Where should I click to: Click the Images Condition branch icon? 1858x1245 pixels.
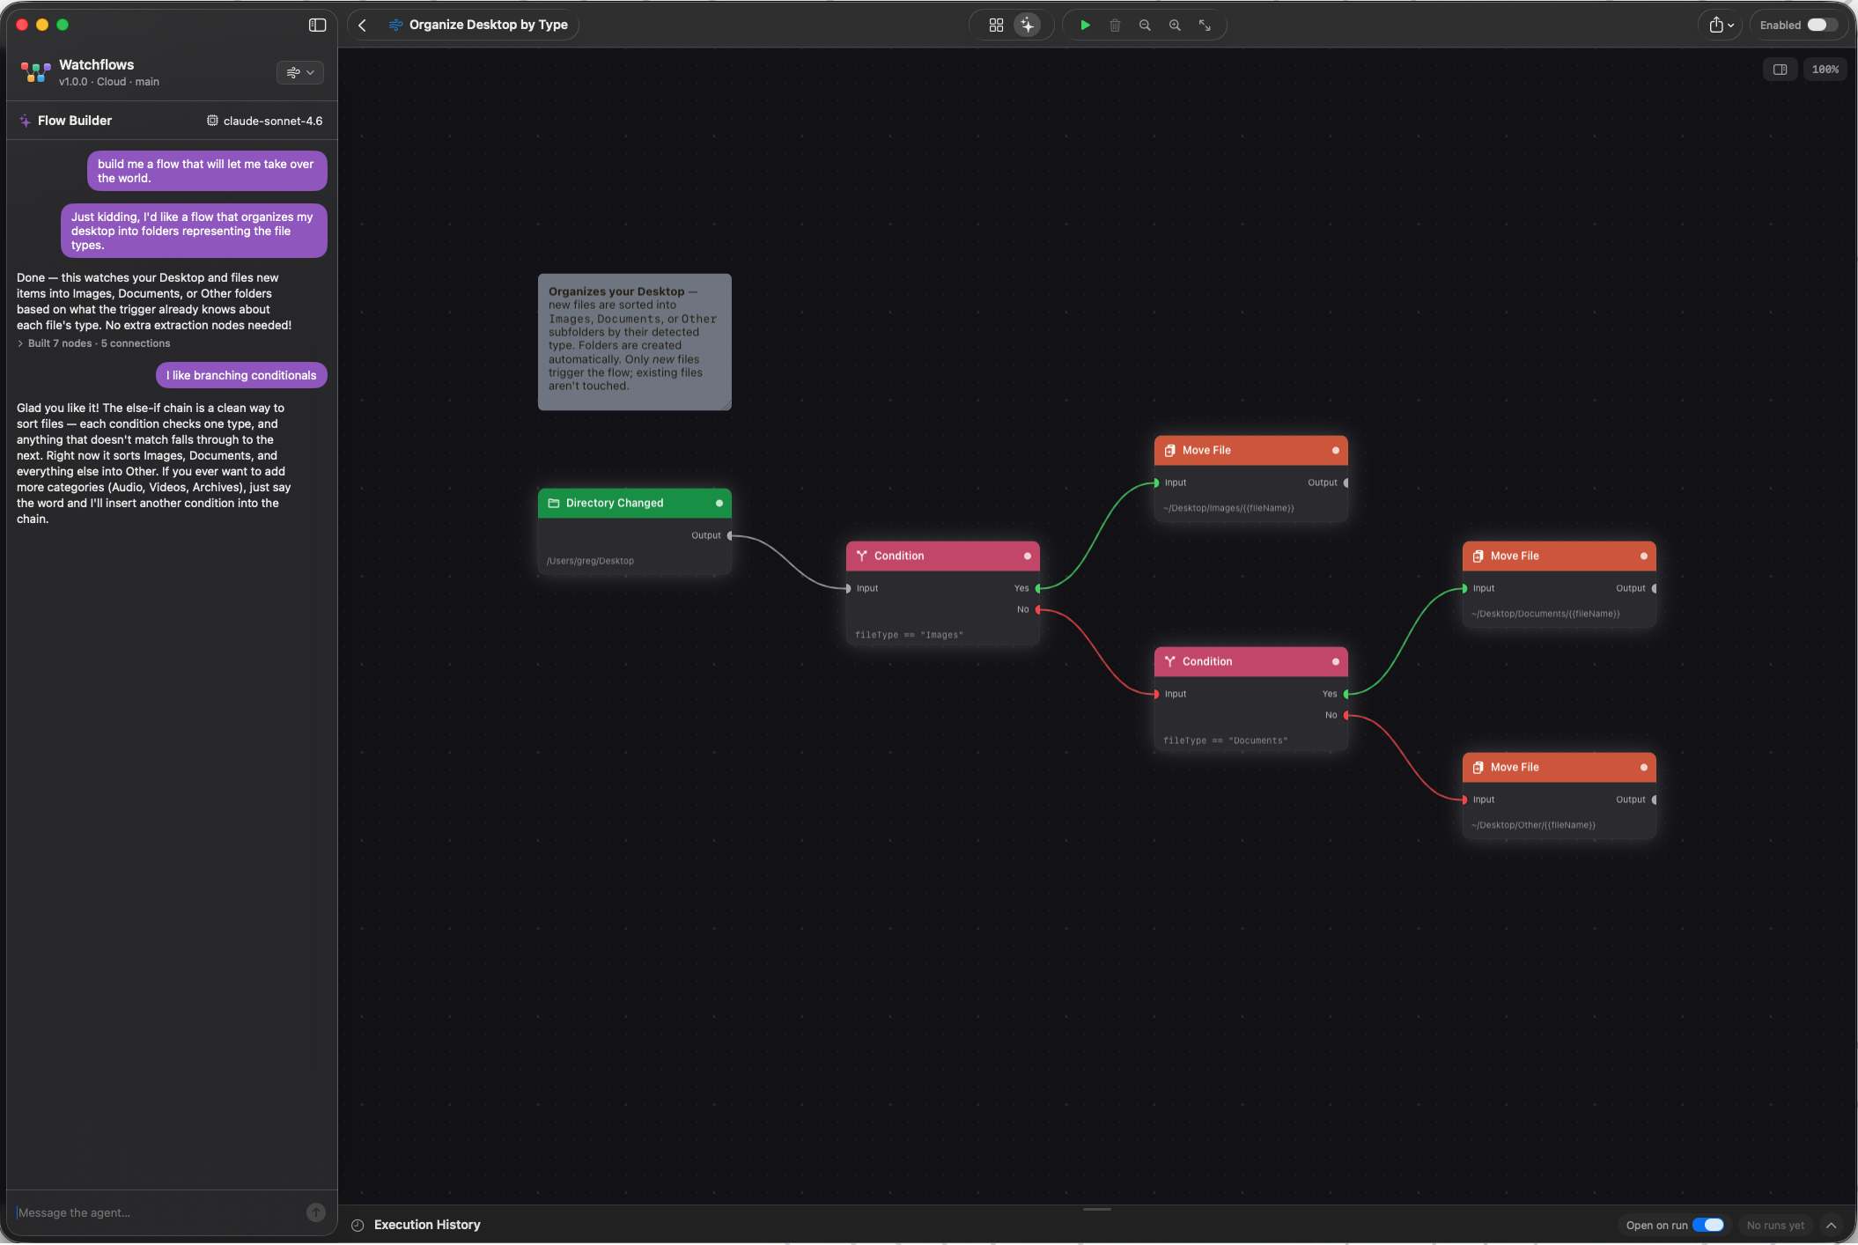pos(862,556)
